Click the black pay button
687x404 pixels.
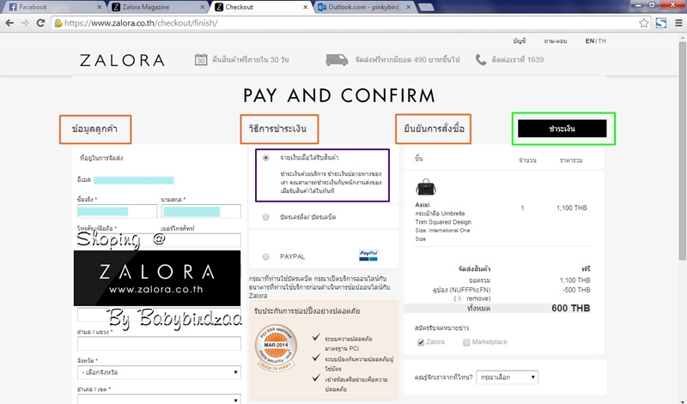pyautogui.click(x=562, y=129)
